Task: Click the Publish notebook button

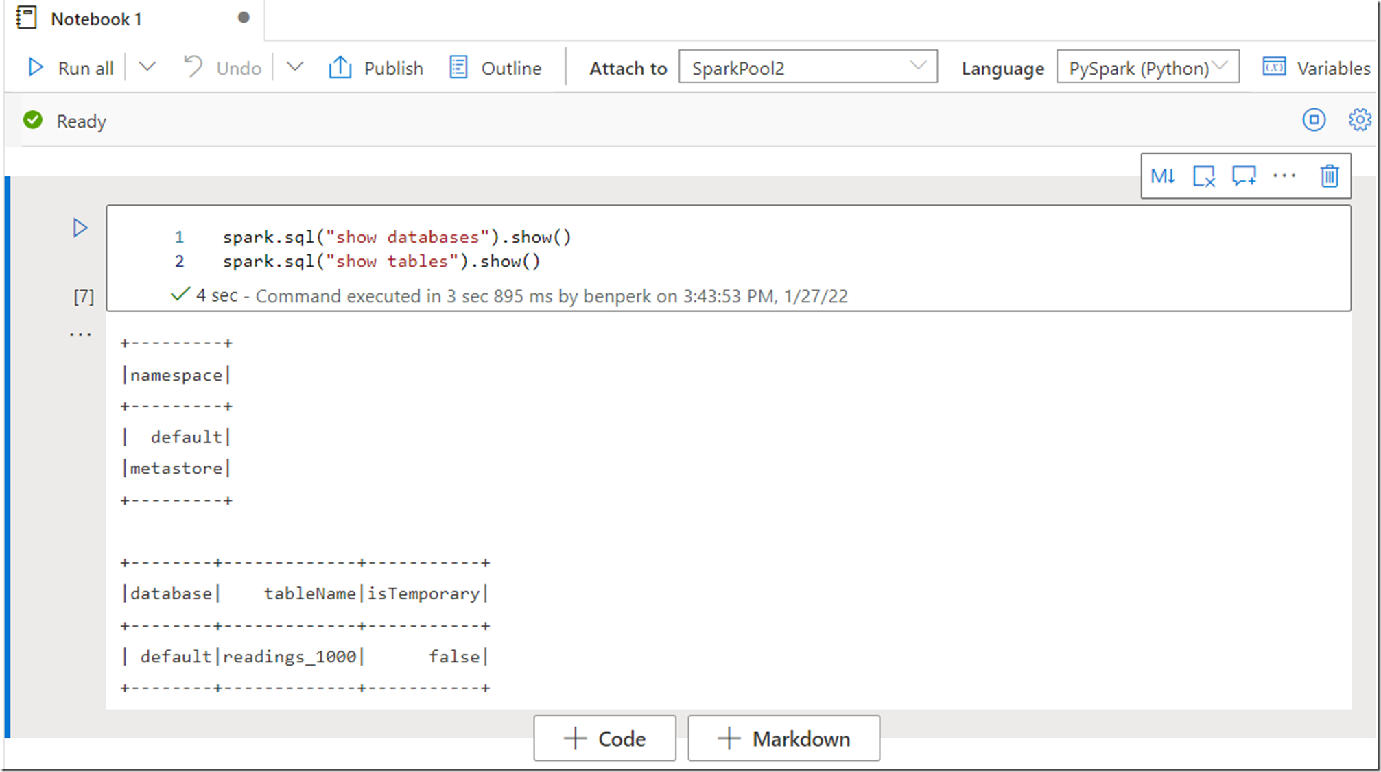Action: tap(375, 67)
